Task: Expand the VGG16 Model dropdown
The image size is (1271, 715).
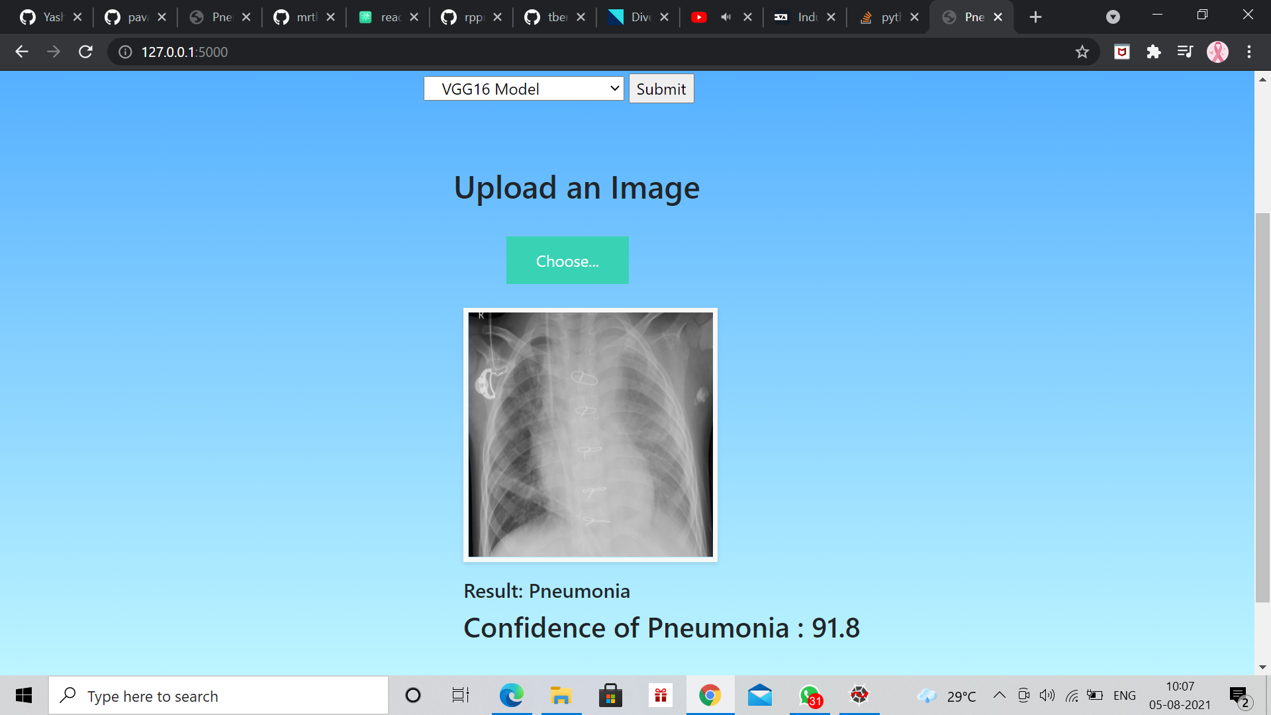Action: [523, 89]
